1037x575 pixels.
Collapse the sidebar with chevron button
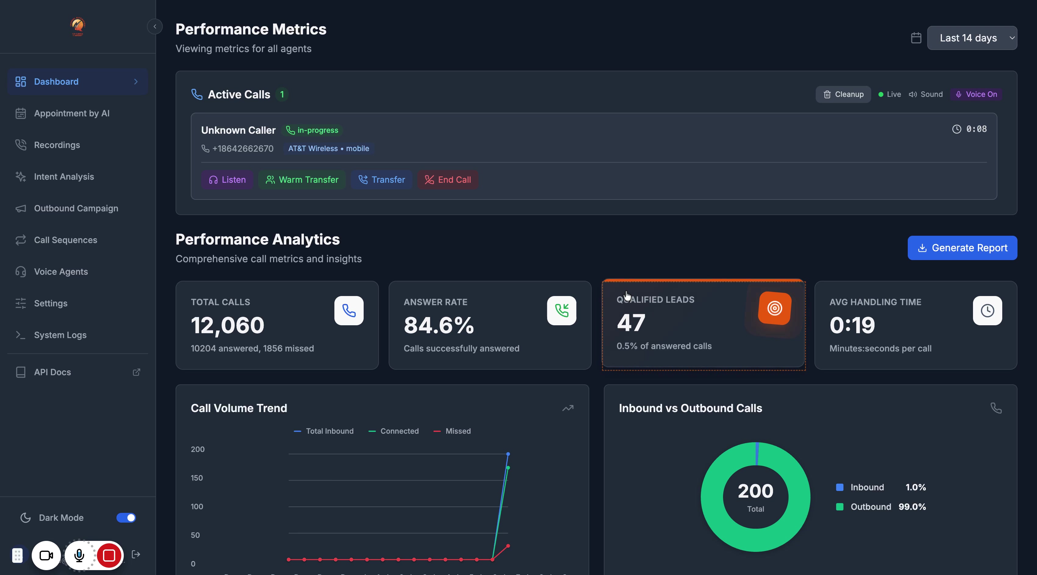coord(155,26)
